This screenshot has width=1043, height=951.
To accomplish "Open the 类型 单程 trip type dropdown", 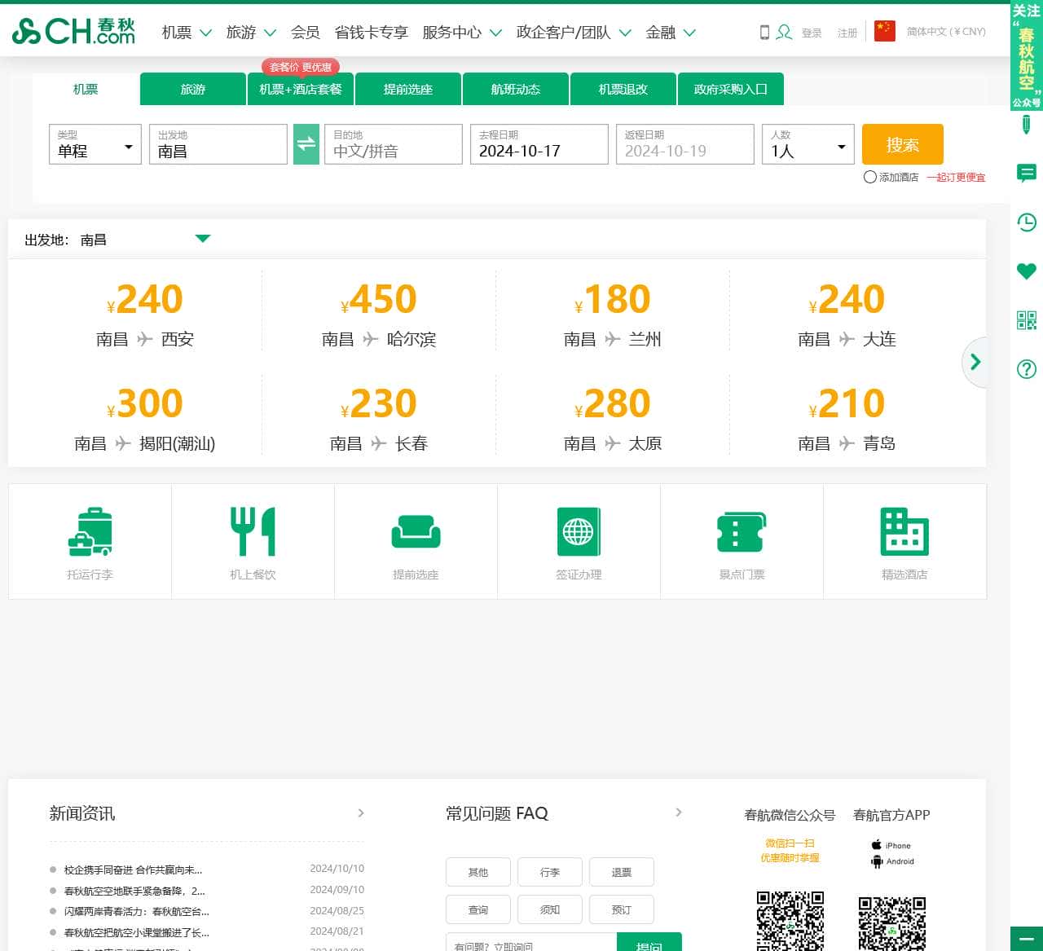I will 95,145.
